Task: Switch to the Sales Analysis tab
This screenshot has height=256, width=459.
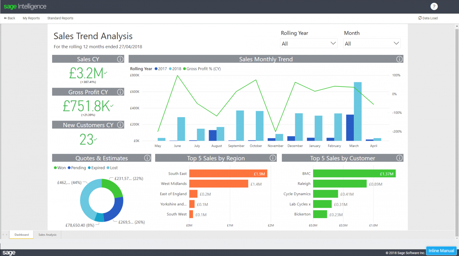Action: click(x=47, y=235)
